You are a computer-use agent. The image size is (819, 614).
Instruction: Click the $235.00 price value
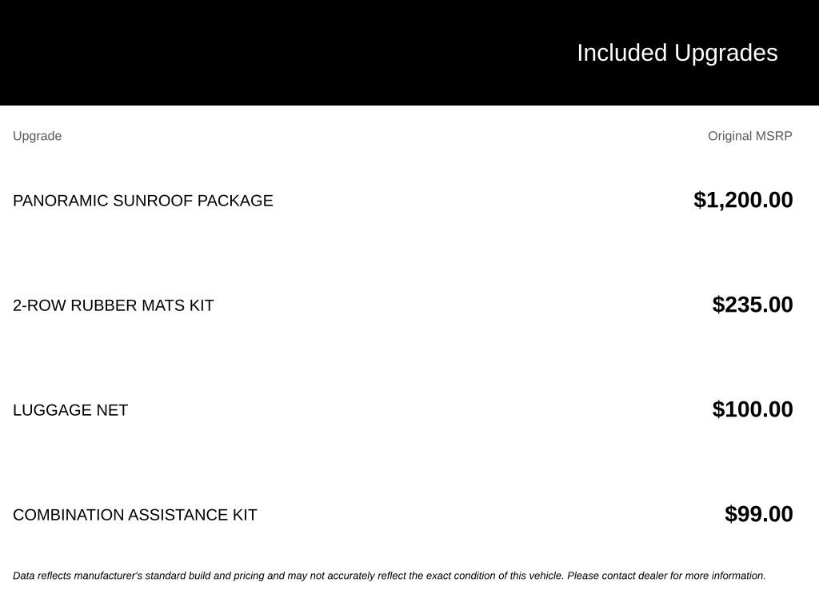752,305
